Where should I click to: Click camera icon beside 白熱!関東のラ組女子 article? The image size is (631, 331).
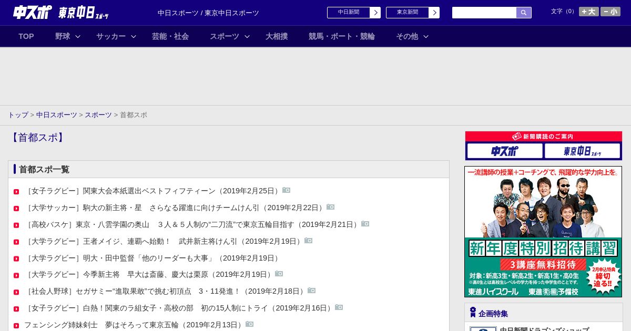(x=339, y=307)
